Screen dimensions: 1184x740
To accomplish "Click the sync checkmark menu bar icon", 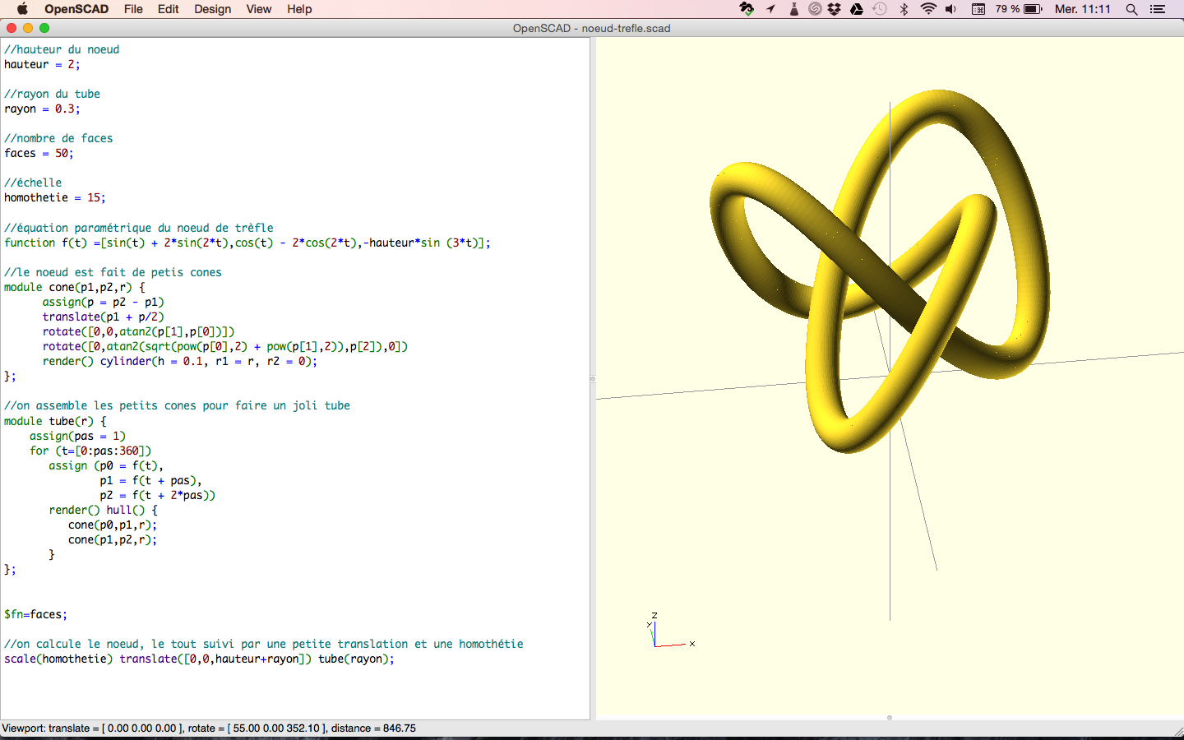I will 747,9.
